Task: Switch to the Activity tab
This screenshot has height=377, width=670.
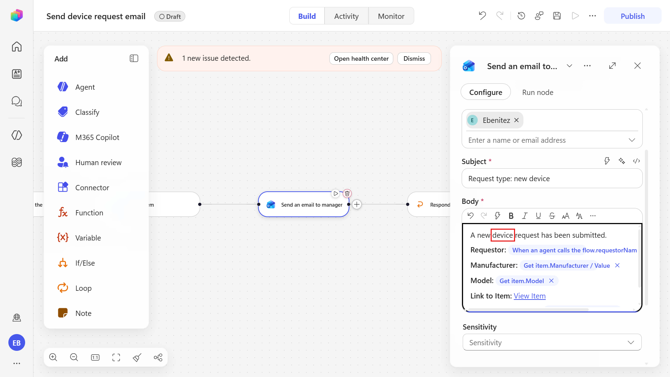Action: [346, 16]
